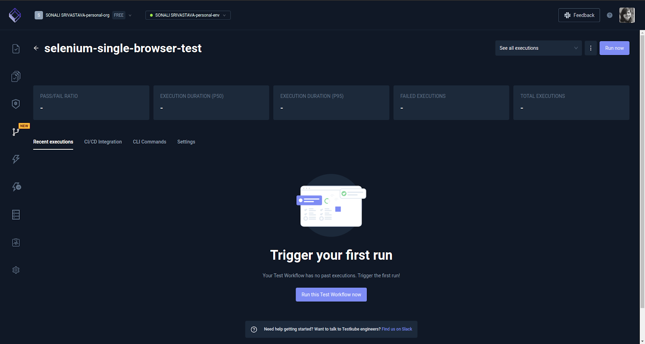Click the FAILED EXECUTIONS card
This screenshot has width=645, height=344.
click(x=451, y=103)
